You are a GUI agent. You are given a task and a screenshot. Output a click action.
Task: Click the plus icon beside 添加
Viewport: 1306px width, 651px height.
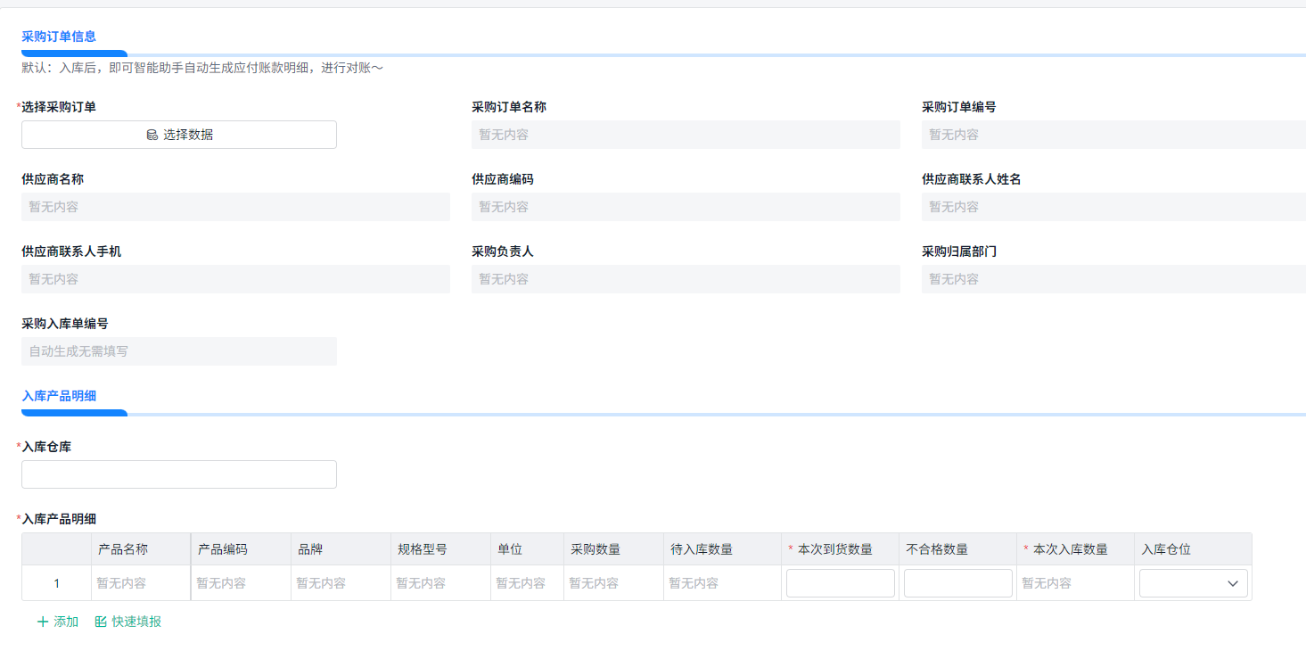click(x=43, y=622)
